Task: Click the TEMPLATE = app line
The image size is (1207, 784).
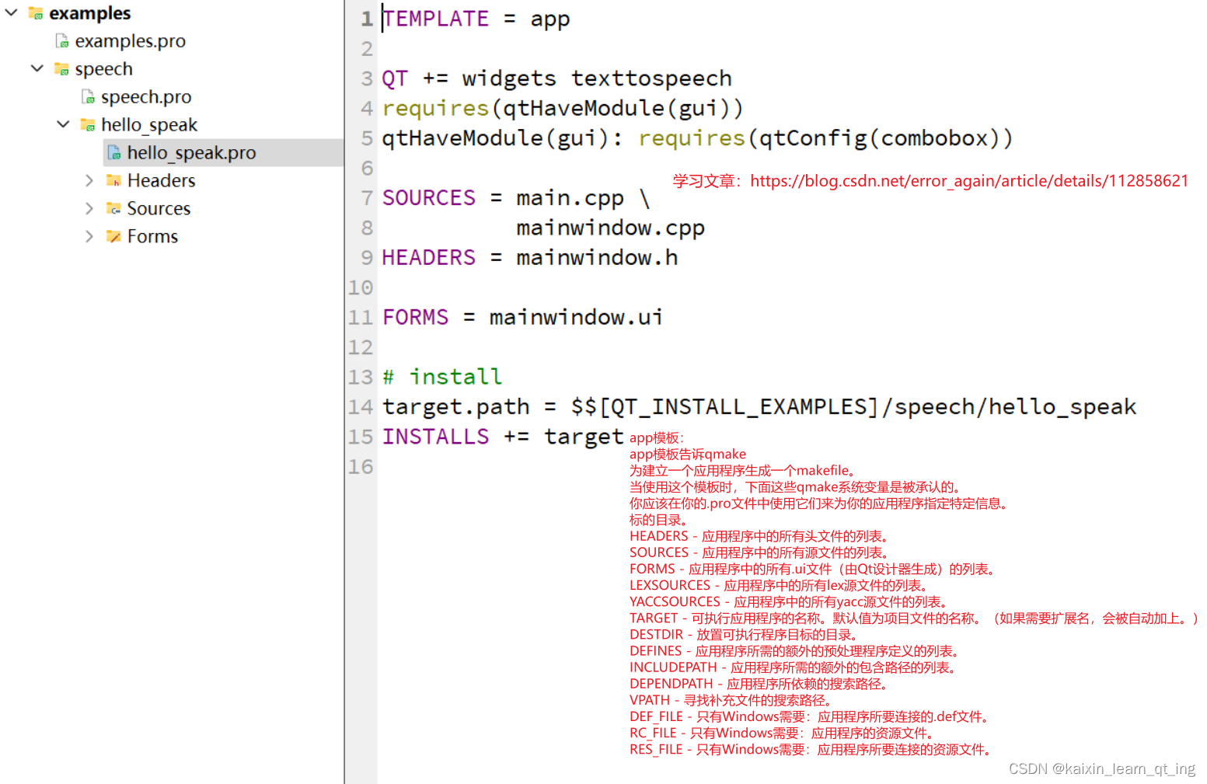Action: (x=476, y=19)
